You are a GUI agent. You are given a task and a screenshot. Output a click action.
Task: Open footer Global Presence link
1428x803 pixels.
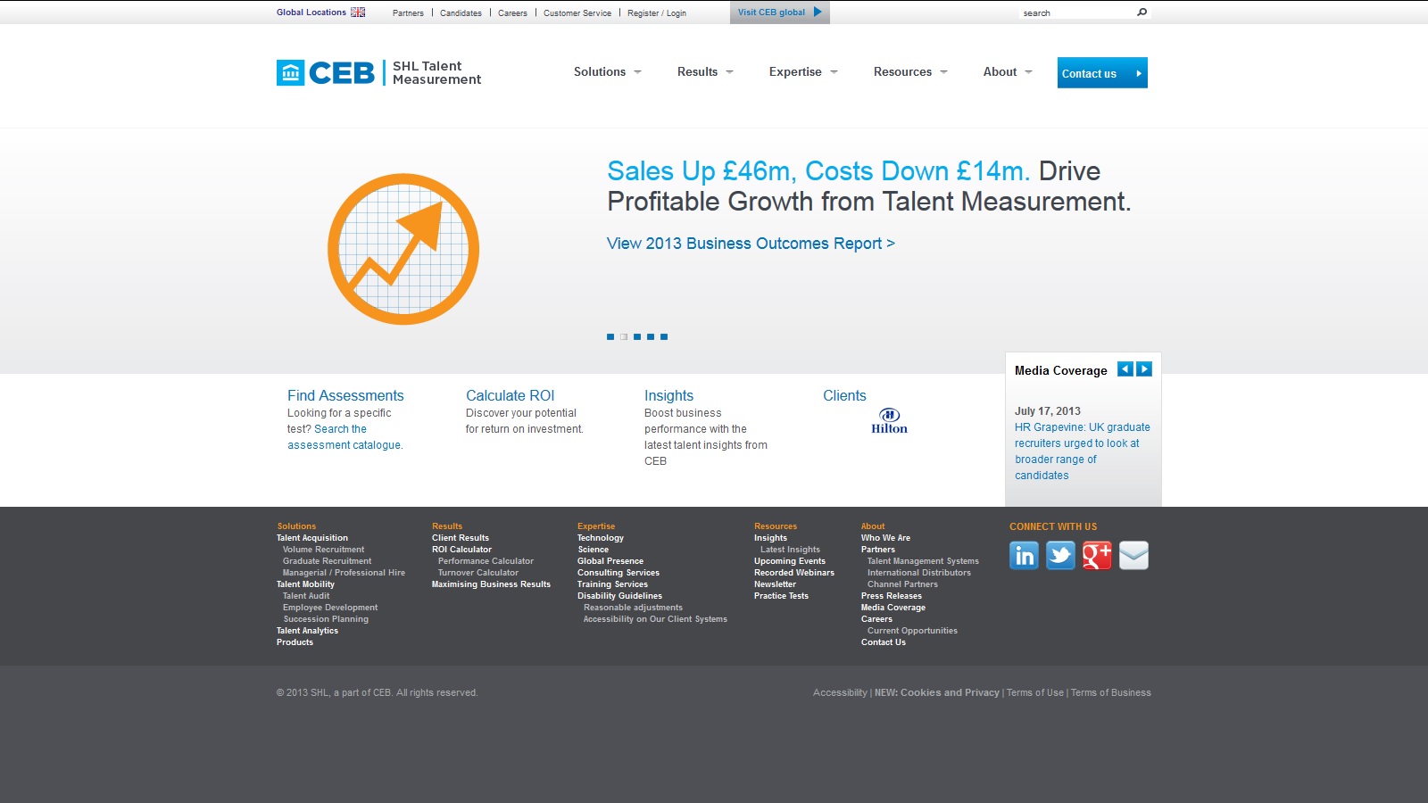tap(610, 561)
